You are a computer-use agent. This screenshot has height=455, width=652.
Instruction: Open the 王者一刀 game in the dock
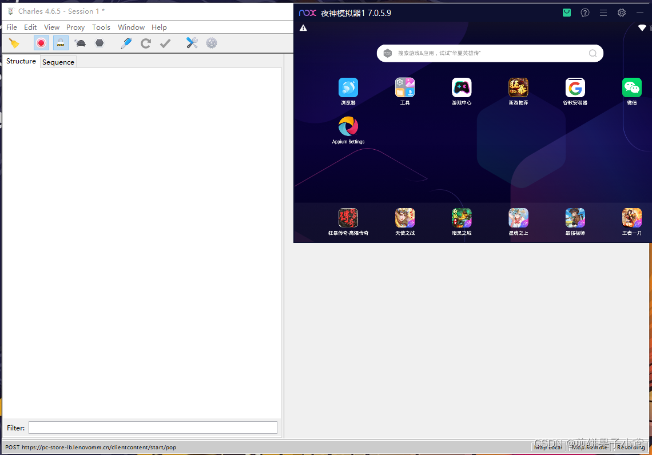click(631, 222)
